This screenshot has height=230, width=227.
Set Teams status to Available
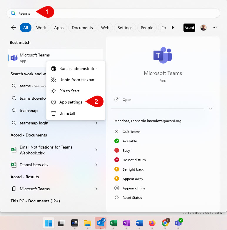(130, 141)
